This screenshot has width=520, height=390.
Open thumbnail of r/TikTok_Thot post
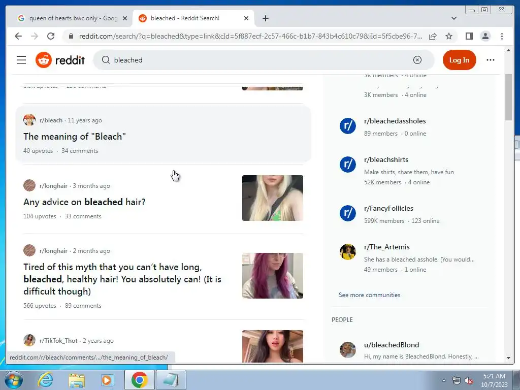273,346
